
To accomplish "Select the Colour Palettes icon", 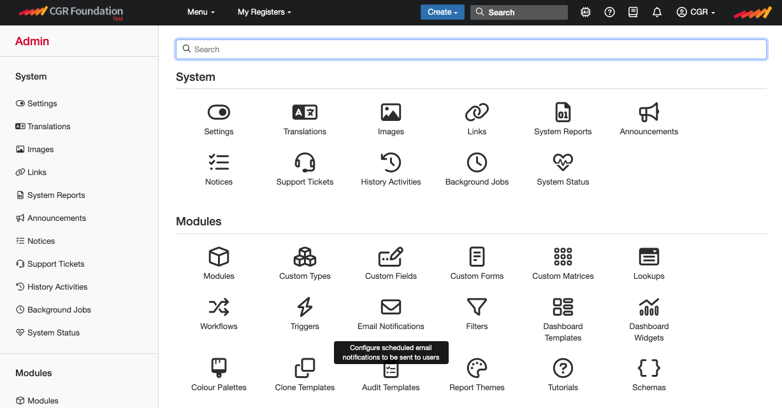I will coord(219,368).
